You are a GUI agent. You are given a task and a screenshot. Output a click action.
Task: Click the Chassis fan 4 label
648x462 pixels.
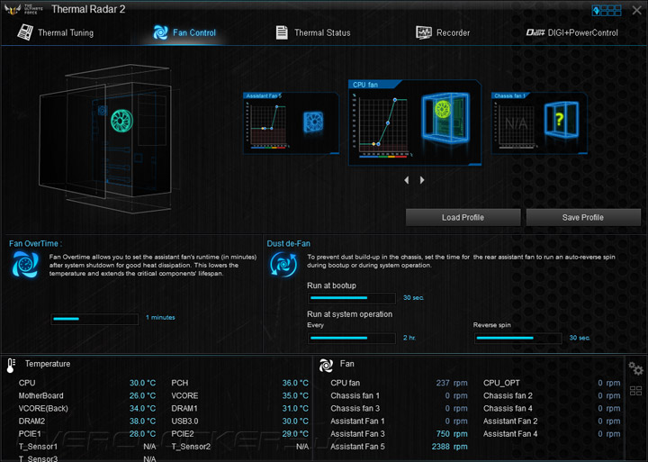pos(508,409)
